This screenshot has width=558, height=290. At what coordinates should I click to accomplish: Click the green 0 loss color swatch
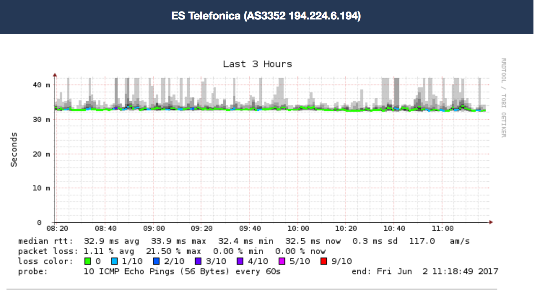[87, 261]
